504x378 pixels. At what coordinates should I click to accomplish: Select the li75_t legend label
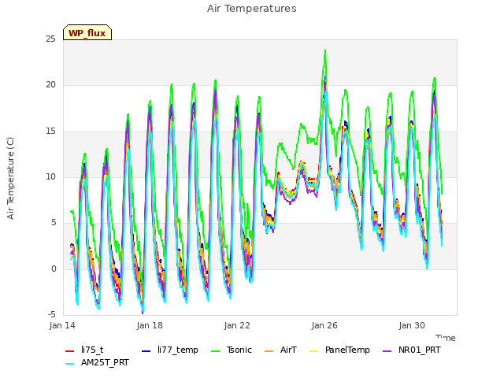92,350
